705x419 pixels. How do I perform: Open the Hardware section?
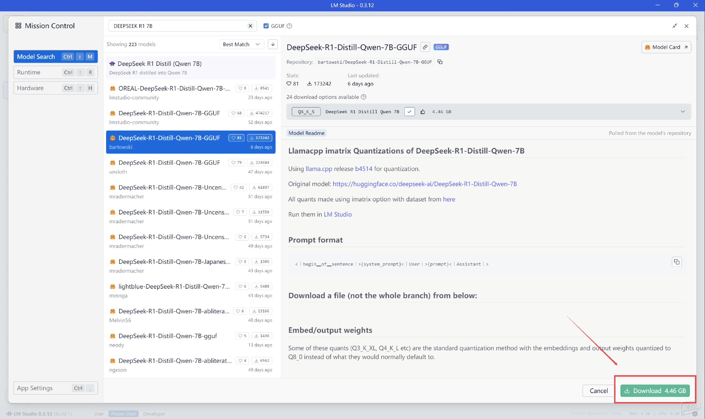coord(56,88)
